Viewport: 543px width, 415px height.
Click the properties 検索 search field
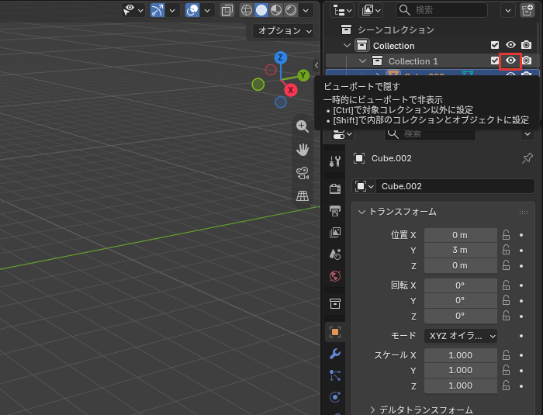(430, 133)
